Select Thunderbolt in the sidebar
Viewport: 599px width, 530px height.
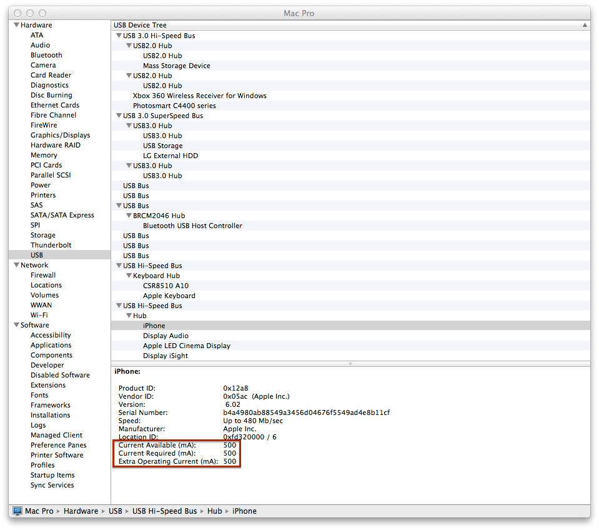51,245
